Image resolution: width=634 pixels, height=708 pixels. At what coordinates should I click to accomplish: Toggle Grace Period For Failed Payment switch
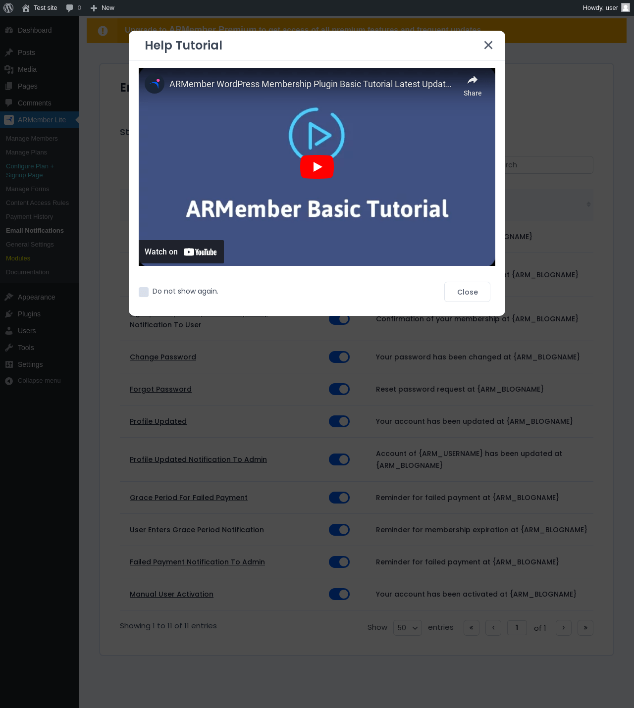pos(339,498)
